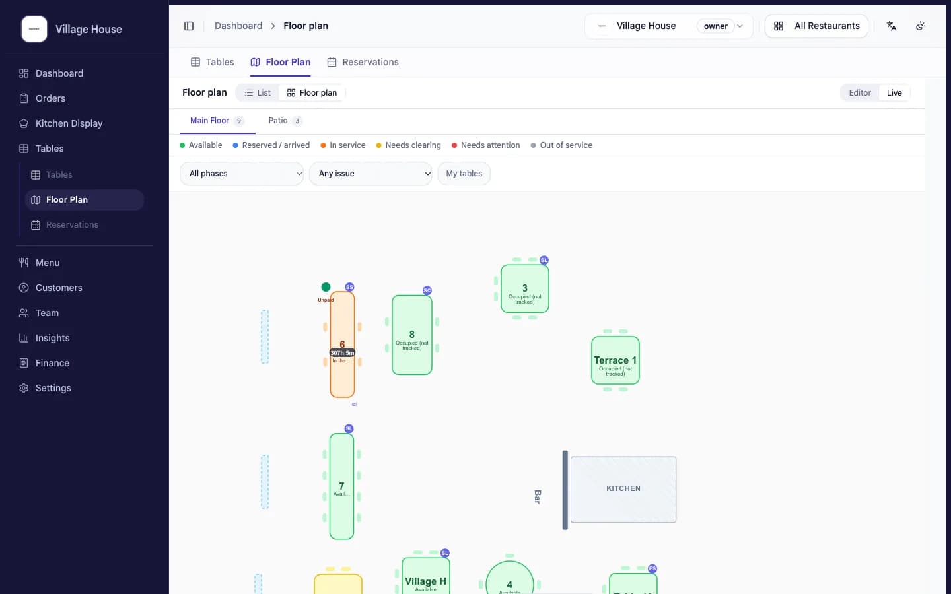Select table 7 on floor plan
The width and height of the screenshot is (951, 594).
[341, 486]
